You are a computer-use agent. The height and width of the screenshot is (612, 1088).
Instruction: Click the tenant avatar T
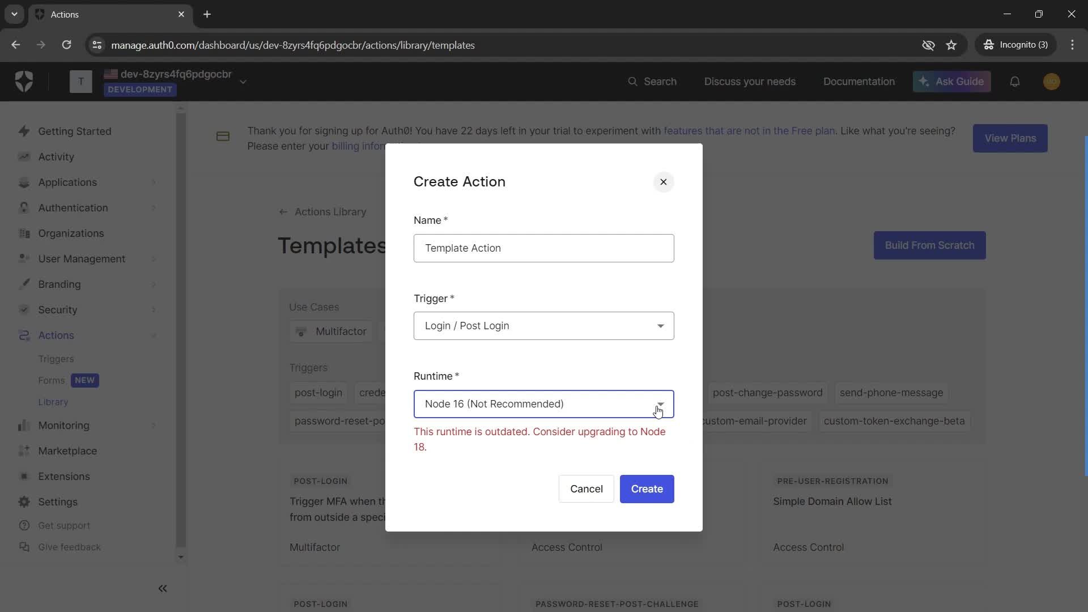[81, 82]
